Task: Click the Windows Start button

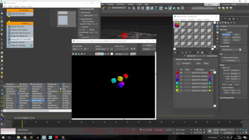Action: coord(3,137)
